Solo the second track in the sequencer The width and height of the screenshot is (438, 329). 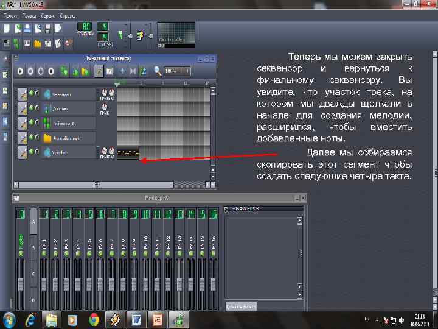pos(36,108)
